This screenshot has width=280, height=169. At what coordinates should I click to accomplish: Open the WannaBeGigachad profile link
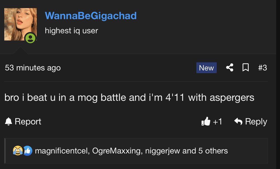click(x=91, y=16)
